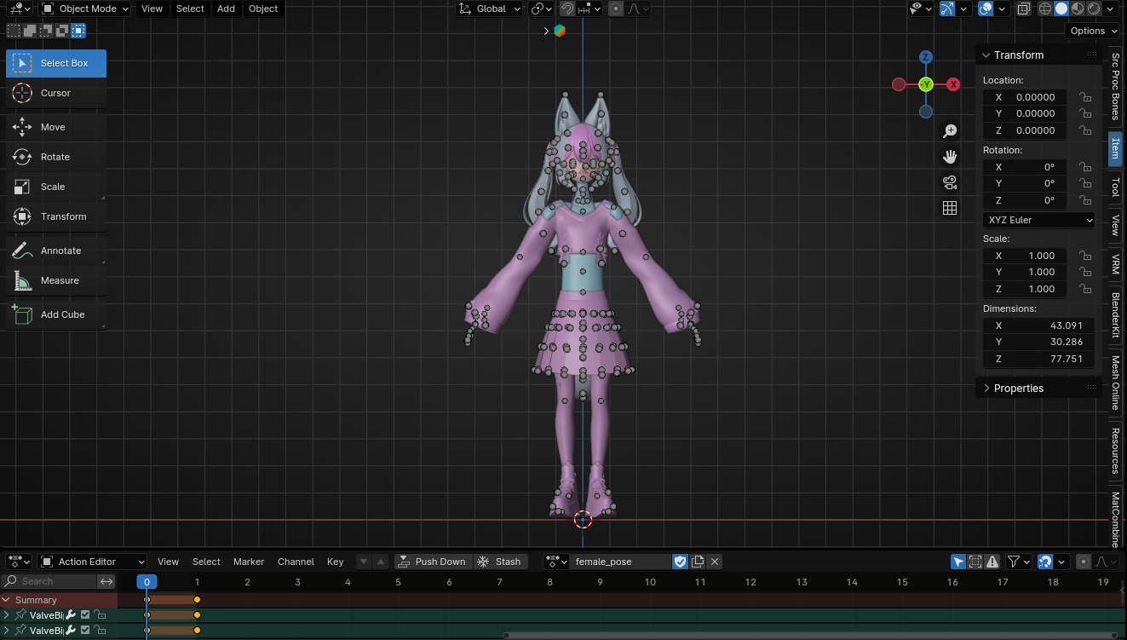Duplicate the female_pose action

[x=698, y=562]
